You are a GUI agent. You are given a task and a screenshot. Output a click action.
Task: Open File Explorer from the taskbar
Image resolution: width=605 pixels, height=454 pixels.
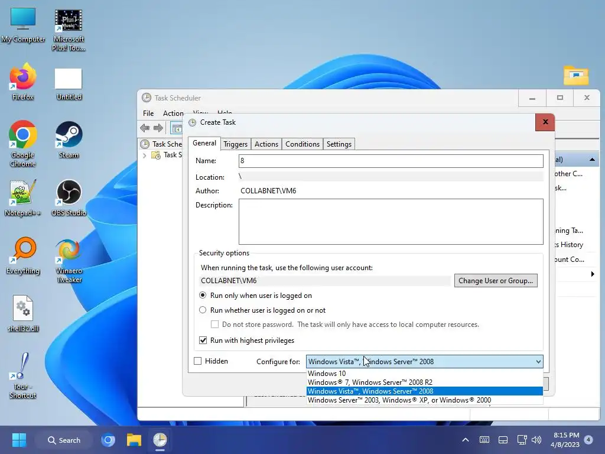pyautogui.click(x=134, y=440)
